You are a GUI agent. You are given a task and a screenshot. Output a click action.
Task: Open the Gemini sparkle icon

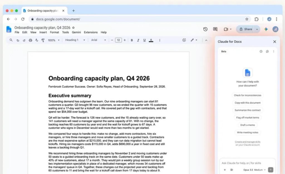266,29
